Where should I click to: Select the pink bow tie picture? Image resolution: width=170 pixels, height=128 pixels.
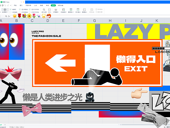point(32,109)
